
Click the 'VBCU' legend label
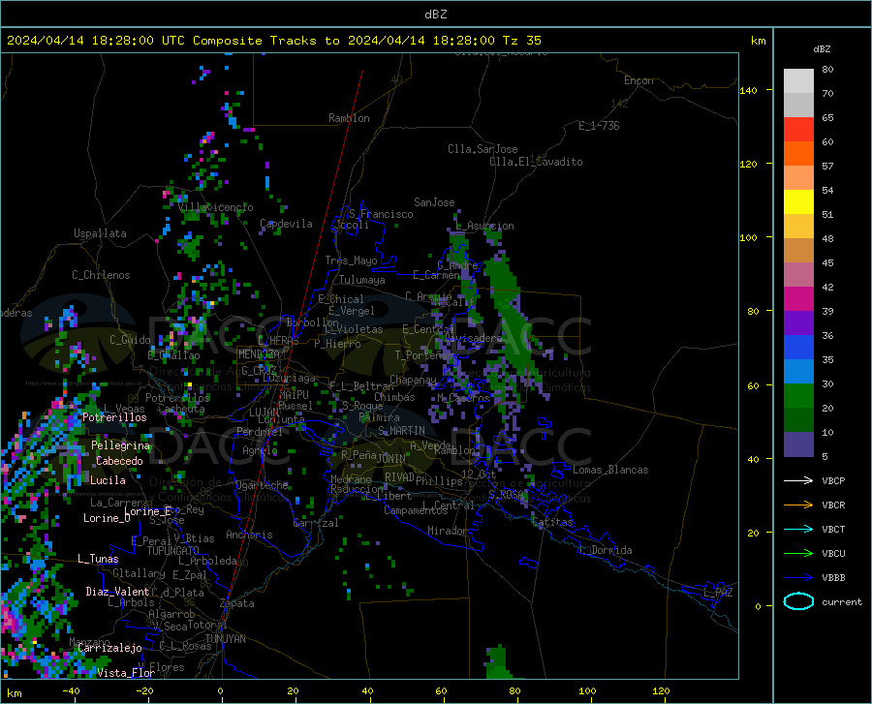833,554
